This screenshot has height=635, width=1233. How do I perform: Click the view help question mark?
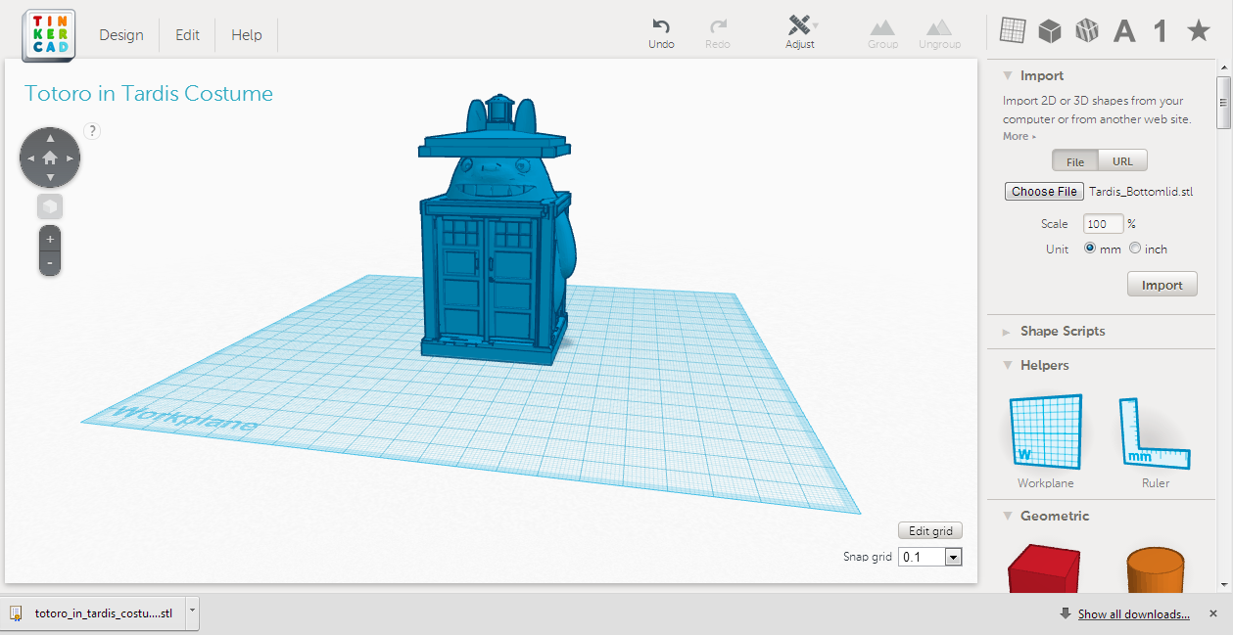coord(92,130)
